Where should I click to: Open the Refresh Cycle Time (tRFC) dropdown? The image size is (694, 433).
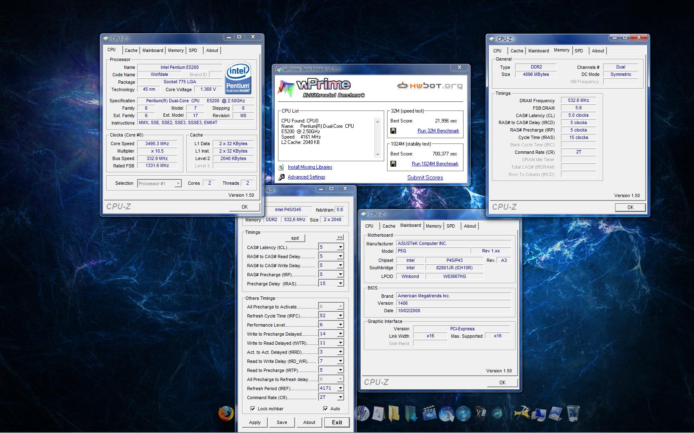tap(340, 316)
